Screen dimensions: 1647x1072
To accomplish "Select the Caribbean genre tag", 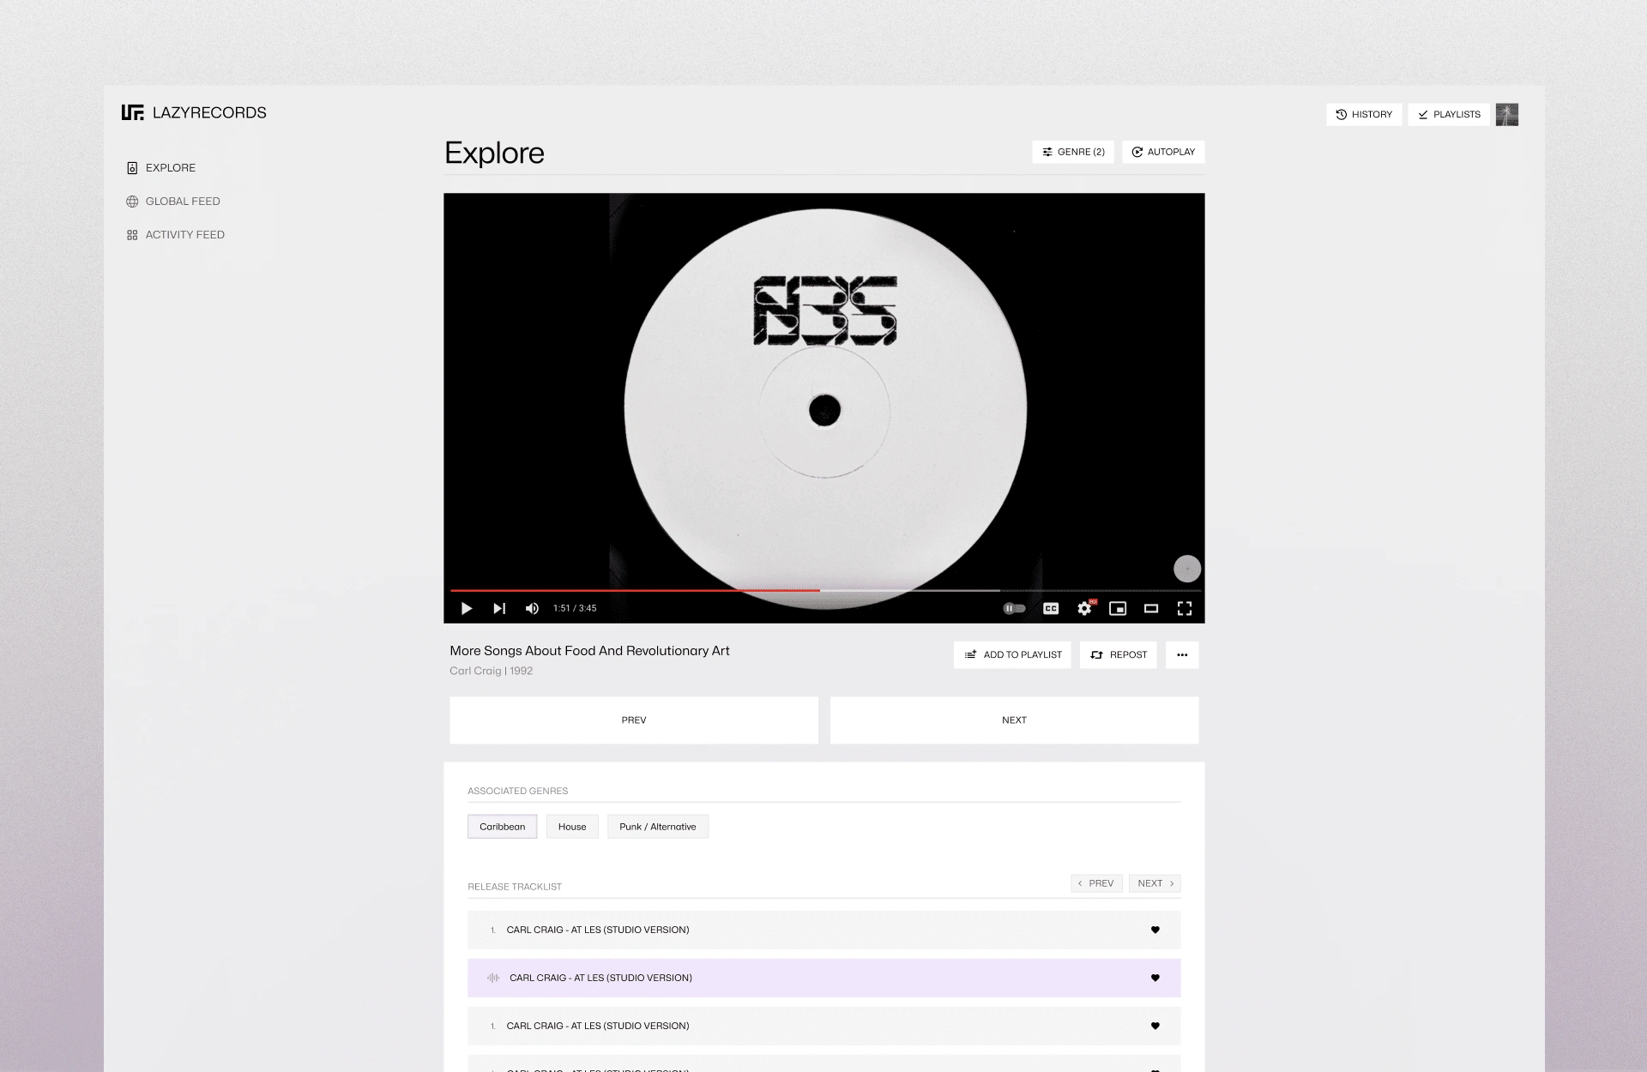I will click(x=503, y=827).
